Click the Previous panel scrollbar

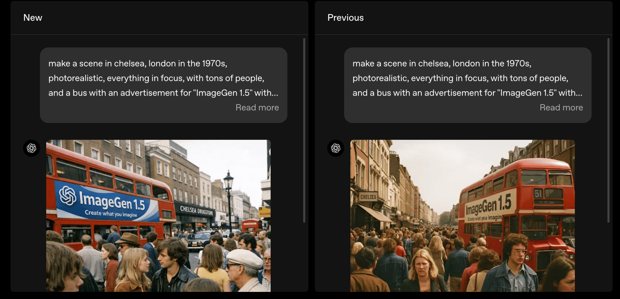(608, 130)
